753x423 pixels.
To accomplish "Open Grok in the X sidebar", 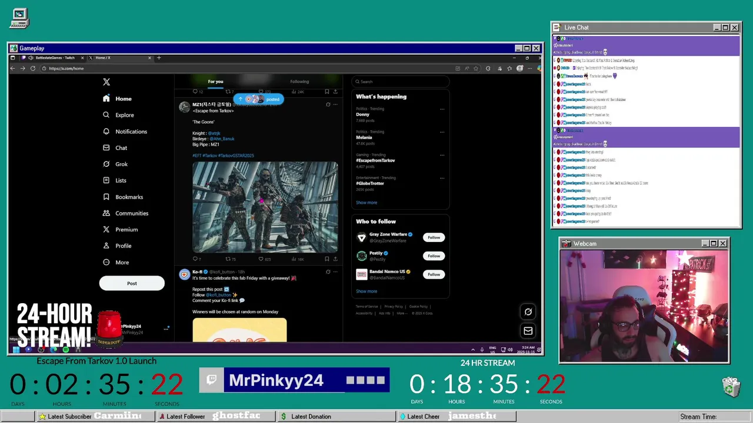I will click(115, 164).
